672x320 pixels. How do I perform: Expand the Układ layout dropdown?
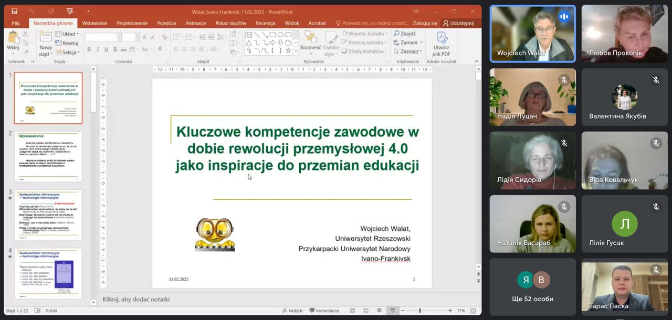67,34
